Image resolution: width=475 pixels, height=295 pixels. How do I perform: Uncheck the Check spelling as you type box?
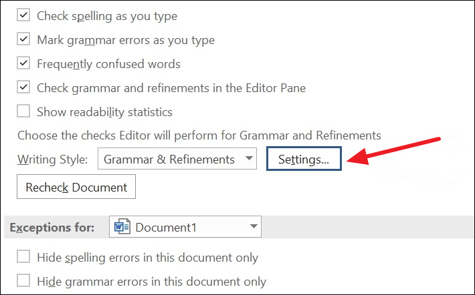(23, 15)
